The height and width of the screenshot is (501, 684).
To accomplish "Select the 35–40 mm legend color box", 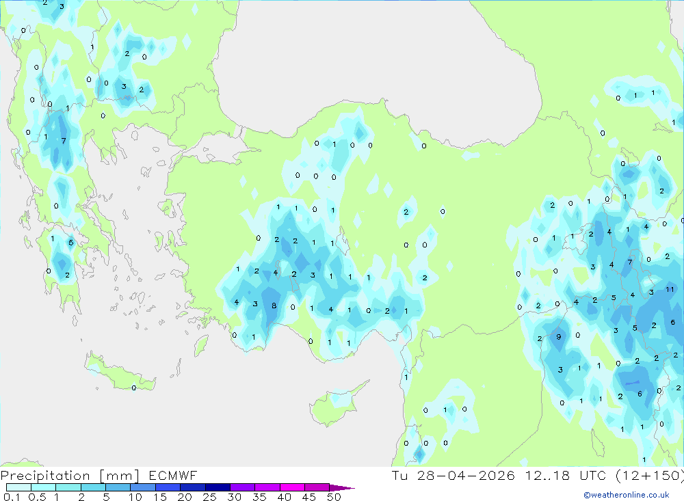I will point(267,487).
